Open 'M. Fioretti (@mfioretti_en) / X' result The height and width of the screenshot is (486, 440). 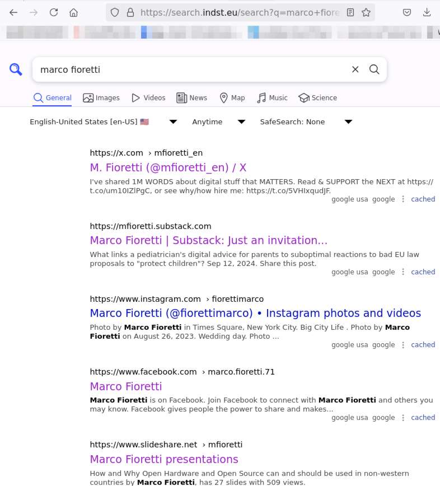(168, 167)
